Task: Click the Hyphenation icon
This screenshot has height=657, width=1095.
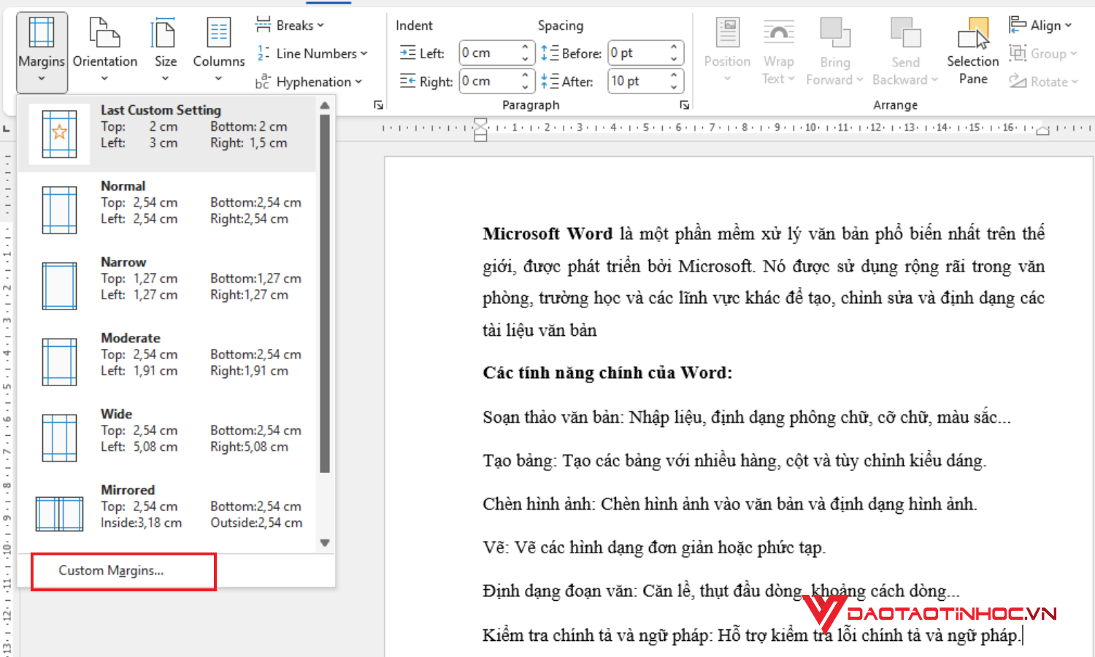Action: tap(263, 82)
